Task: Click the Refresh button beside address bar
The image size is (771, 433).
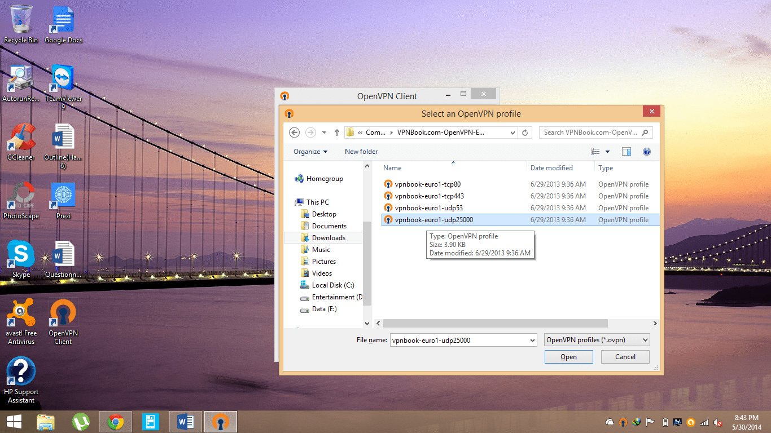Action: click(x=525, y=132)
